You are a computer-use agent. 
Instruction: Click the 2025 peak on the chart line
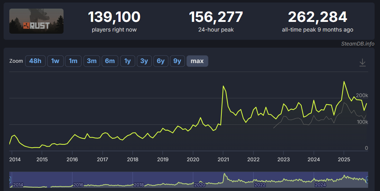point(344,82)
